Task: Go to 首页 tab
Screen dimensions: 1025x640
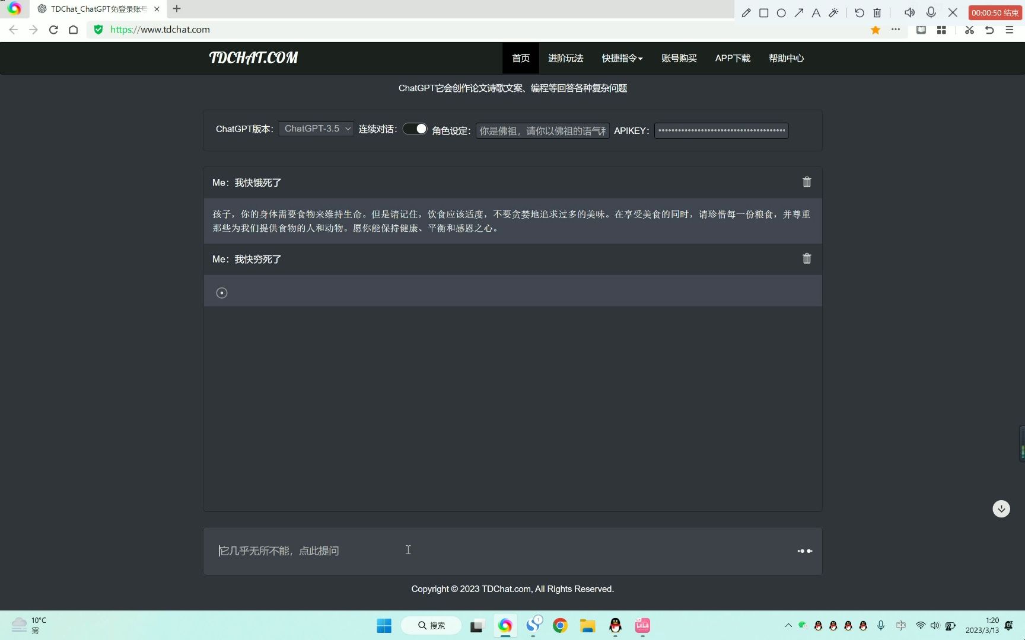Action: coord(521,58)
